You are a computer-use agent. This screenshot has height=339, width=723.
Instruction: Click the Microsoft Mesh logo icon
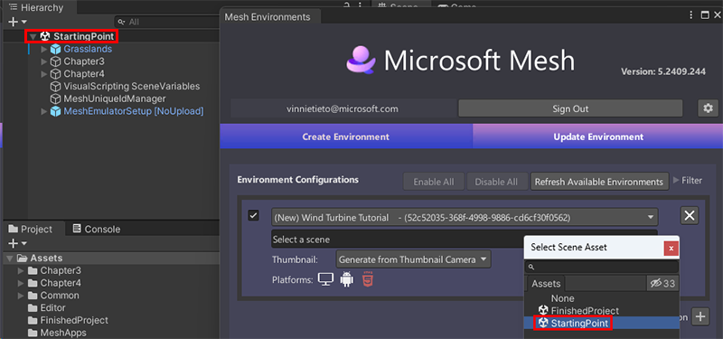pyautogui.click(x=361, y=61)
